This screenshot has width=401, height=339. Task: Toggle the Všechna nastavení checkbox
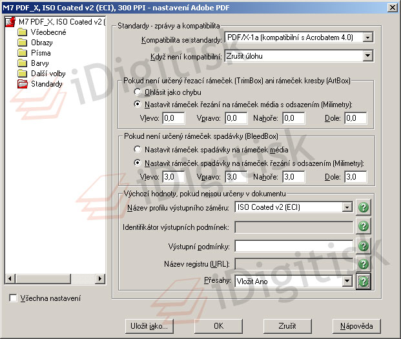[13, 298]
